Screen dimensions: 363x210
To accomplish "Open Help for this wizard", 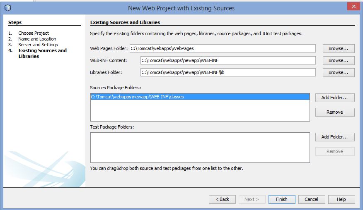I will 341,199.
